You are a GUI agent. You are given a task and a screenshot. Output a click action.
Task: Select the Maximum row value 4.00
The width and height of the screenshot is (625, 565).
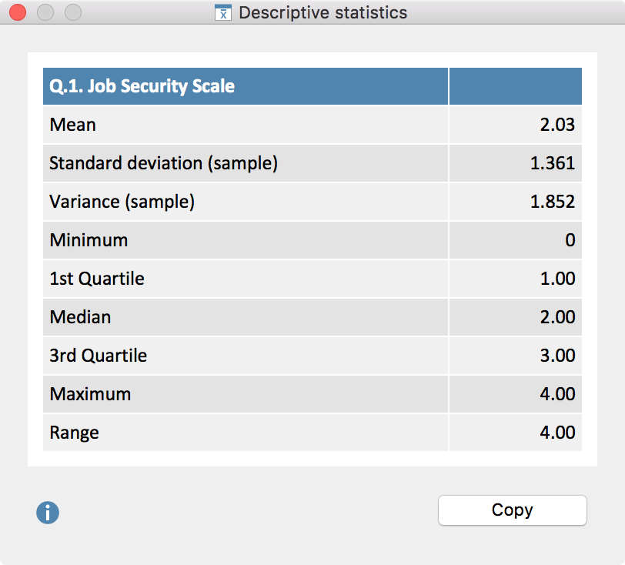[557, 394]
